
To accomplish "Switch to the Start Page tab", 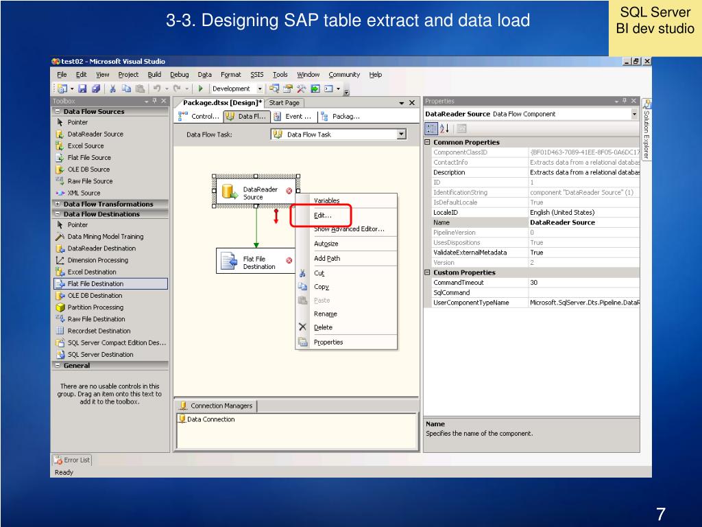I will click(x=285, y=103).
